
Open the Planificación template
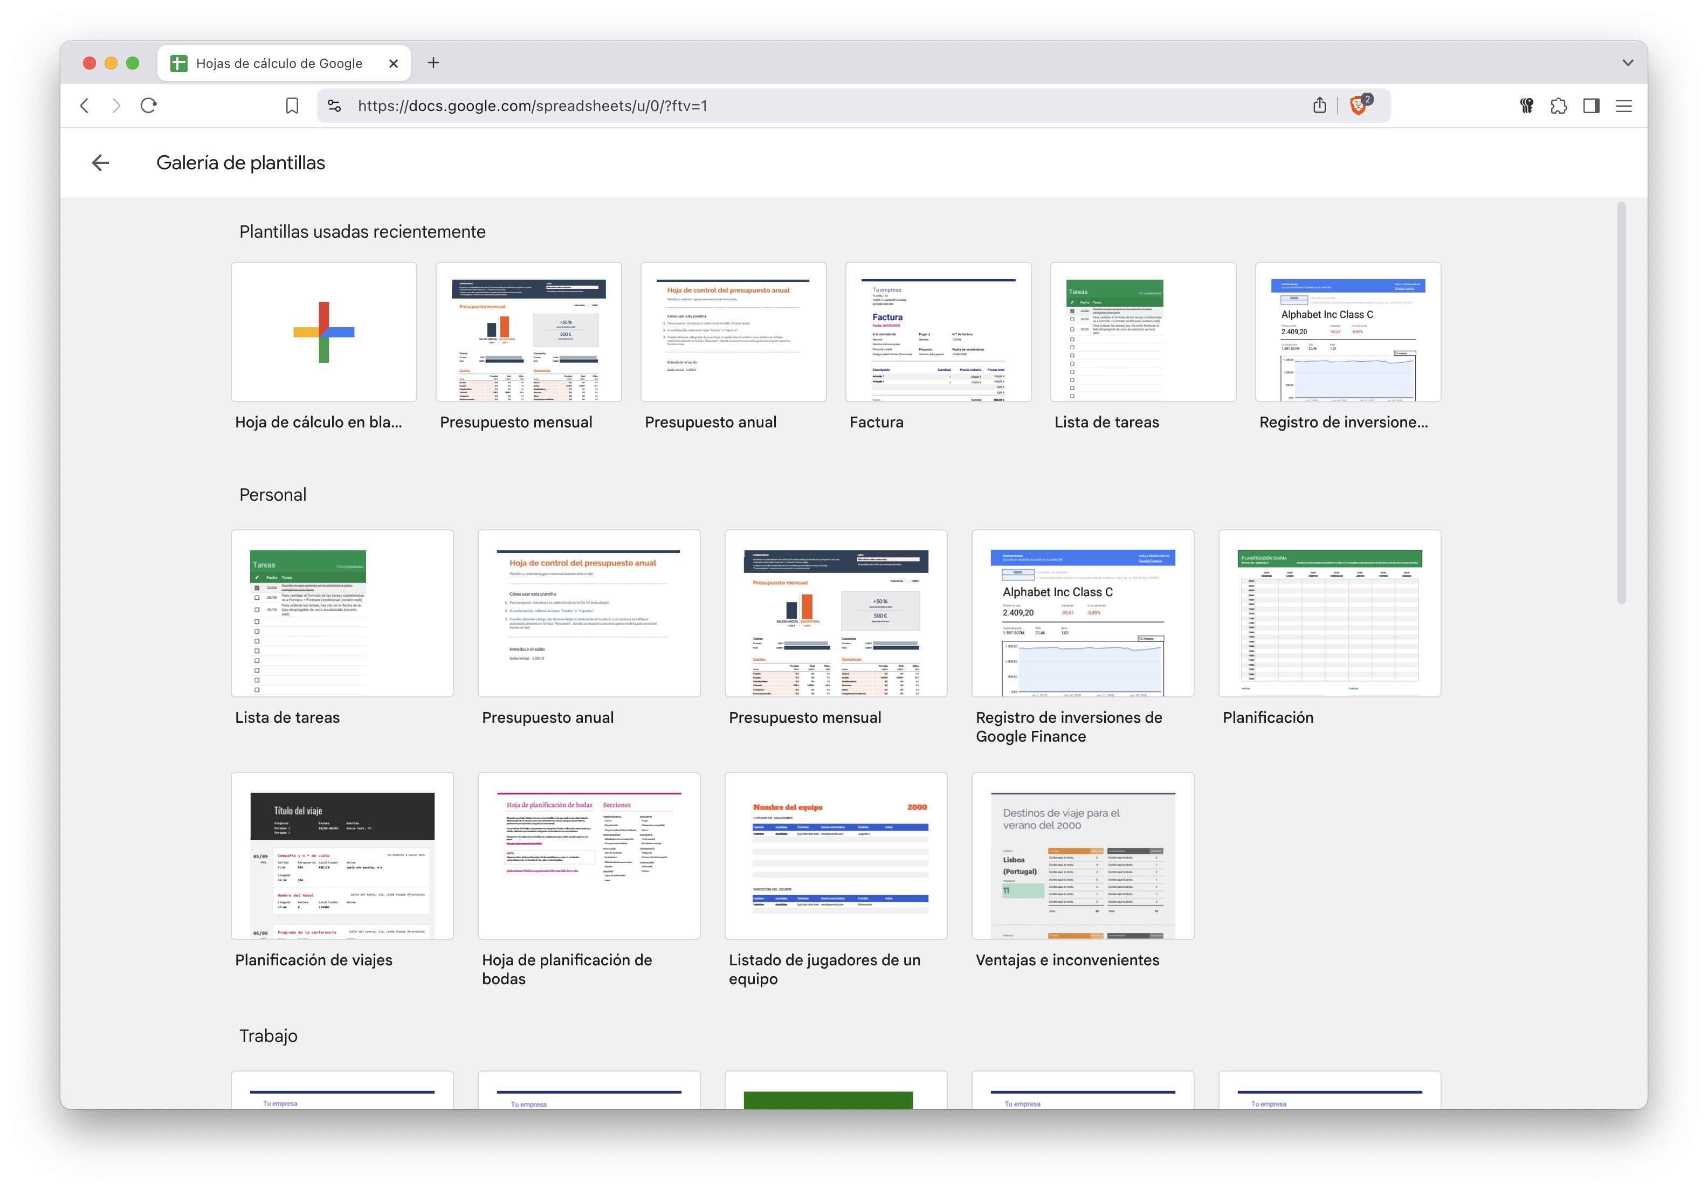(x=1330, y=613)
